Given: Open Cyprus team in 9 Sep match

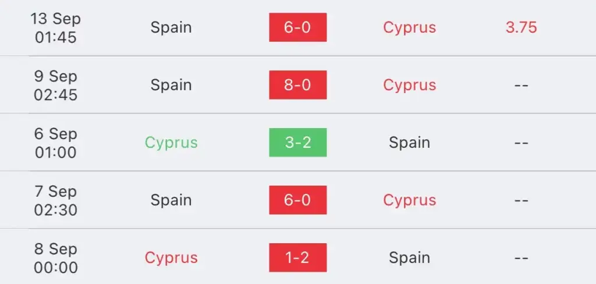Looking at the screenshot, I should point(409,86).
